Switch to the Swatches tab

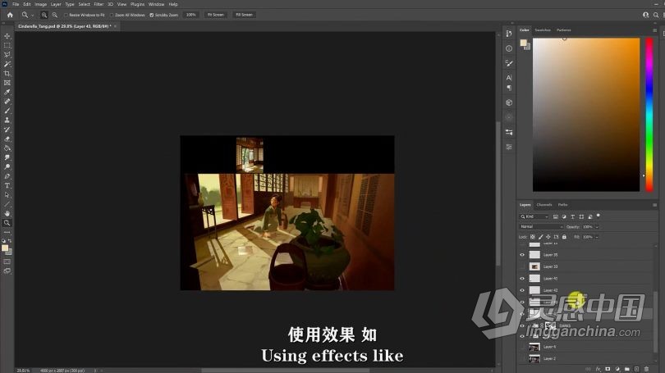pyautogui.click(x=543, y=30)
